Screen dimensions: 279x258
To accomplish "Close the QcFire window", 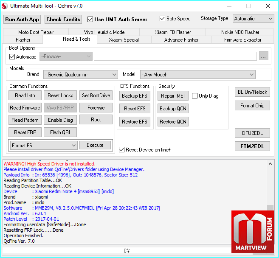I will click(x=268, y=6).
